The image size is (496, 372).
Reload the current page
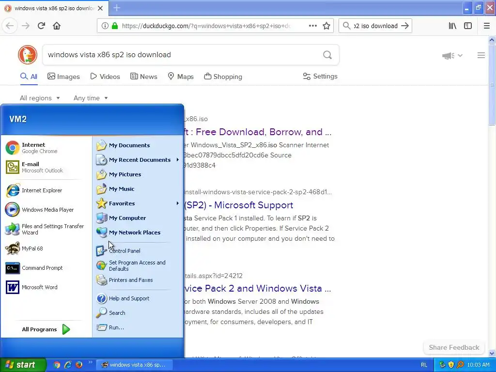[41, 26]
